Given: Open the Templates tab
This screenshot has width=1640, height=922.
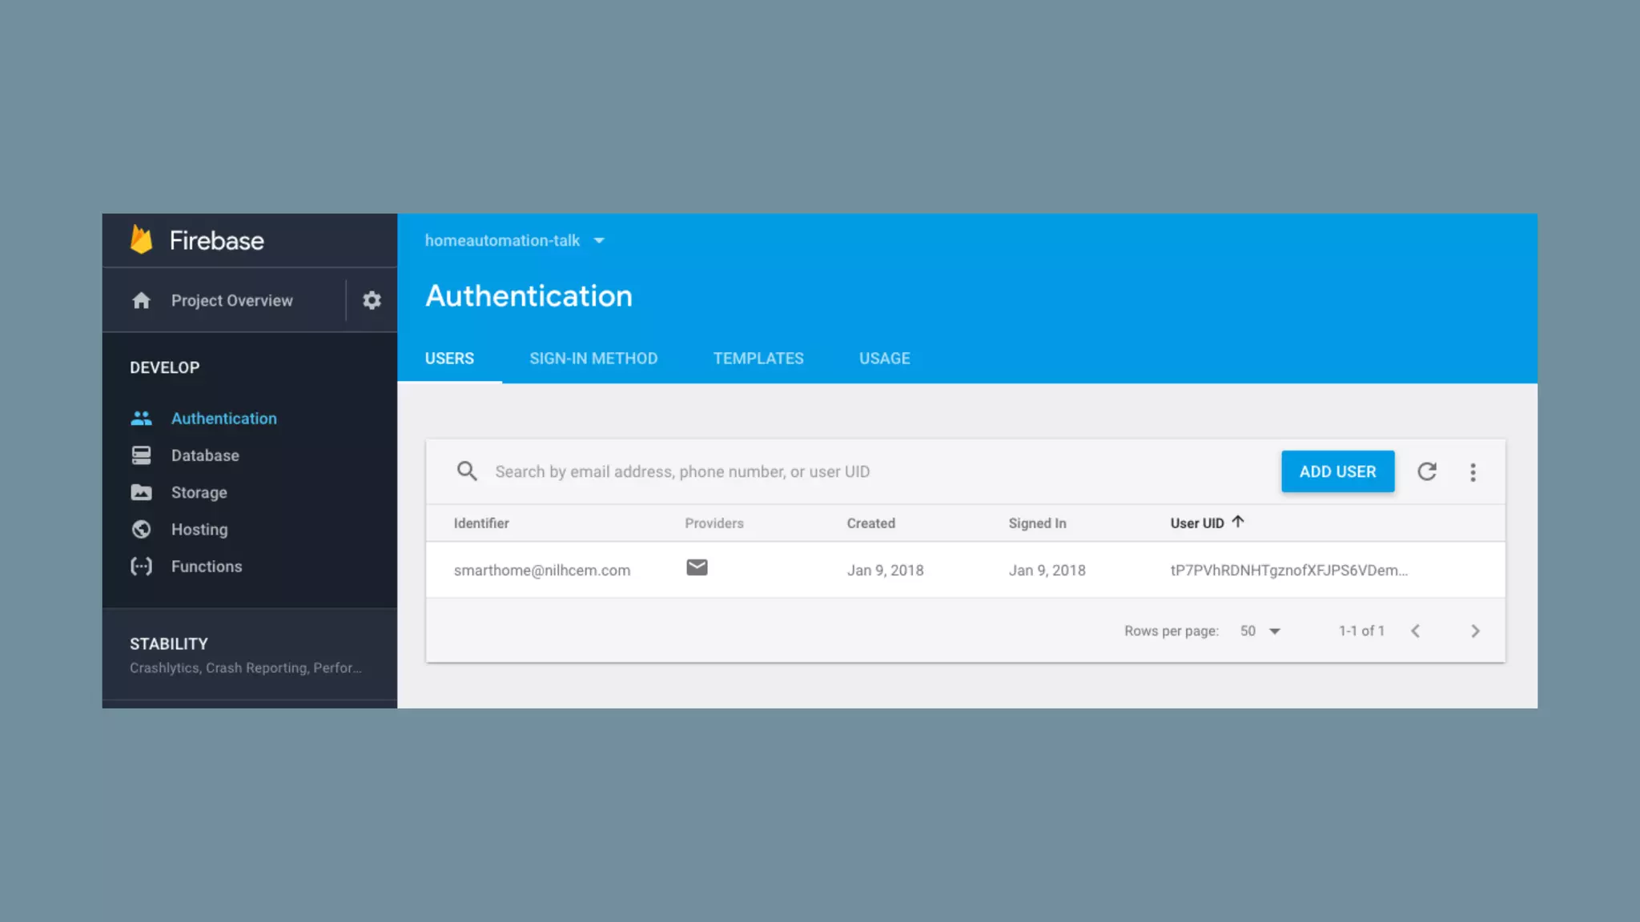Looking at the screenshot, I should [x=758, y=359].
